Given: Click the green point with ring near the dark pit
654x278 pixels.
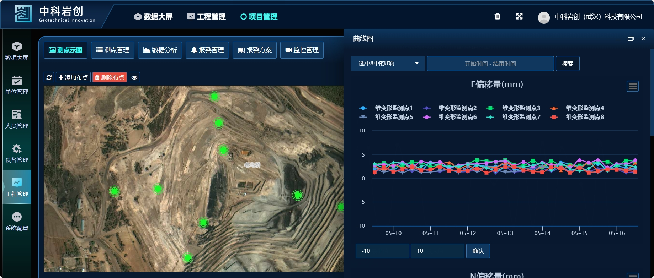Looking at the screenshot, I should click(x=298, y=195).
